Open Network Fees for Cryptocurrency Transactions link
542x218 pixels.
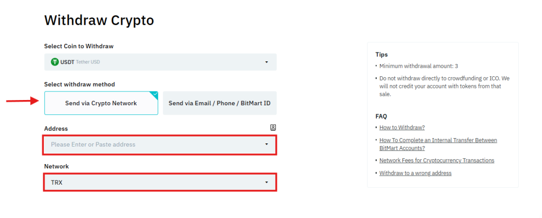[437, 160]
